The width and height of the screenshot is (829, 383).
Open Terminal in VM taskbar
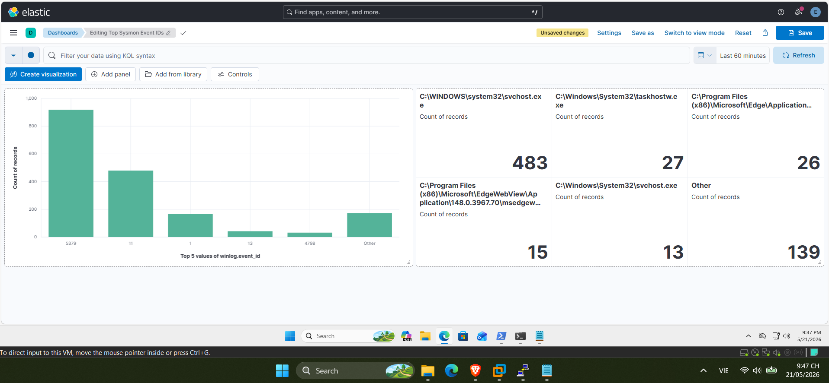coord(521,336)
